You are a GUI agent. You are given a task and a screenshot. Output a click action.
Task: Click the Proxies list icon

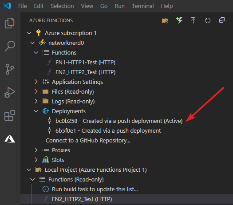pyautogui.click(x=45, y=150)
